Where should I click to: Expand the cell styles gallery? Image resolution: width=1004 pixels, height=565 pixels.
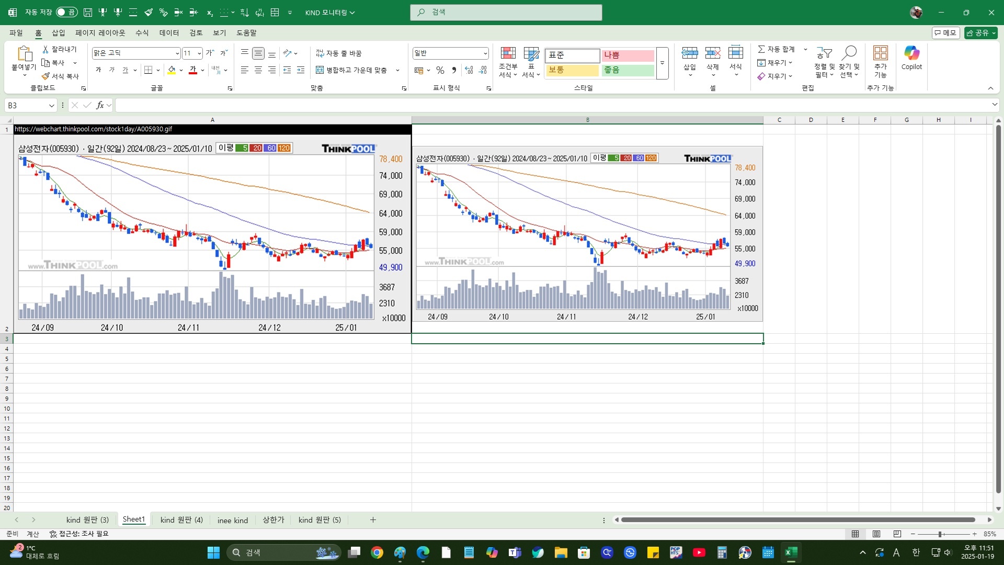coord(663,63)
